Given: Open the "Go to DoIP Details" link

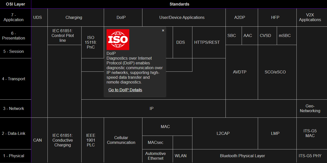Looking at the screenshot, I should click(x=125, y=90).
